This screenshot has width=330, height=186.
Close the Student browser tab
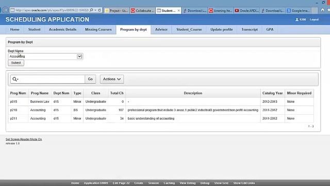(179, 10)
